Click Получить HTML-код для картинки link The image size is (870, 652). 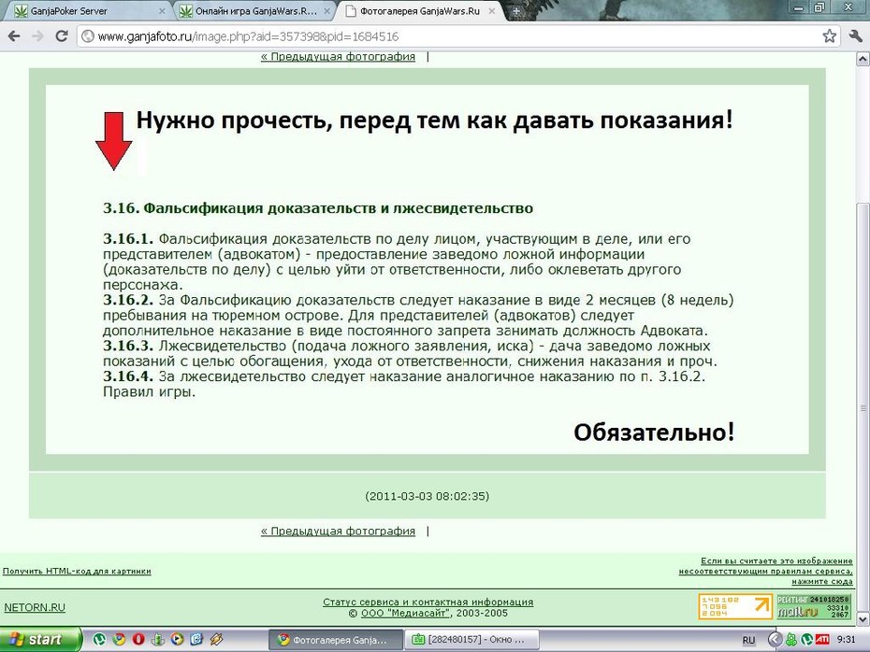tap(77, 571)
